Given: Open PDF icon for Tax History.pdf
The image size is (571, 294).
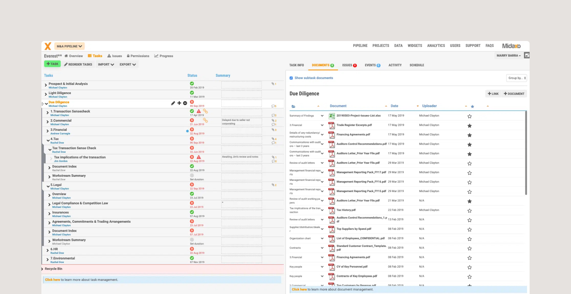Looking at the screenshot, I should 332,210.
